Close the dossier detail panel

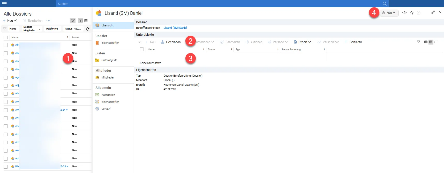click(x=440, y=12)
